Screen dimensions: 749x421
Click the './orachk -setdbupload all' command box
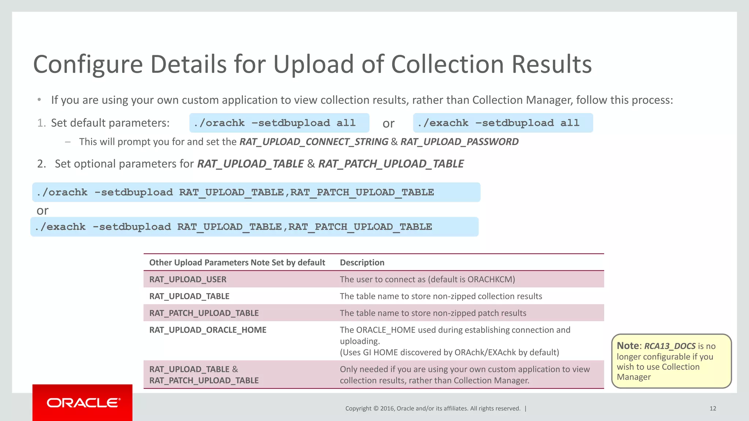click(x=279, y=123)
